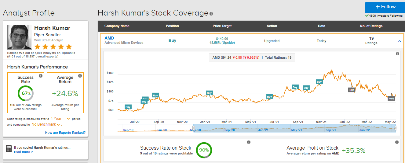Sort by Company Name column header
The image size is (405, 163).
(117, 26)
